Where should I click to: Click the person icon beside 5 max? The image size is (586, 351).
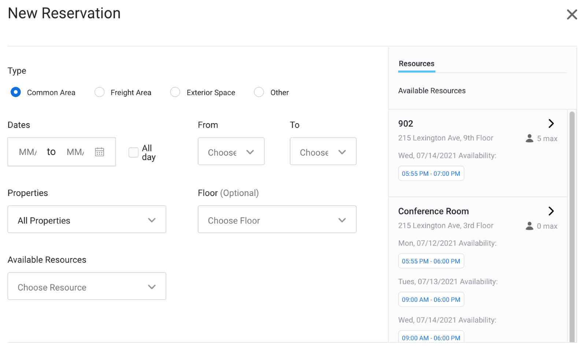(529, 138)
